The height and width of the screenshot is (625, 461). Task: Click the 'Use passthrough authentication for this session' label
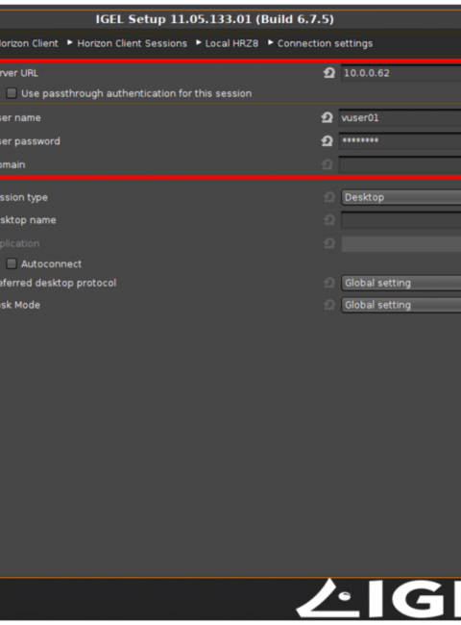[136, 93]
